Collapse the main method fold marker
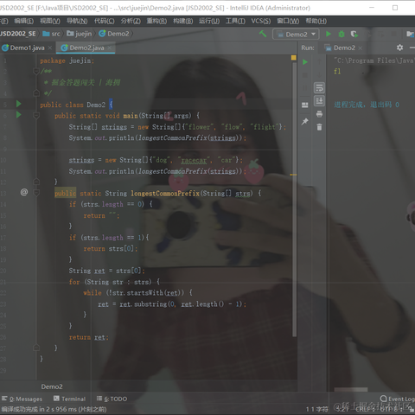 (36, 116)
